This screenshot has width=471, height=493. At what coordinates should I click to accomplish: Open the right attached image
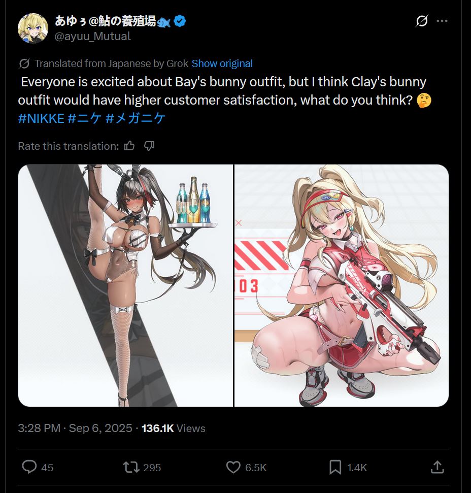[342, 285]
